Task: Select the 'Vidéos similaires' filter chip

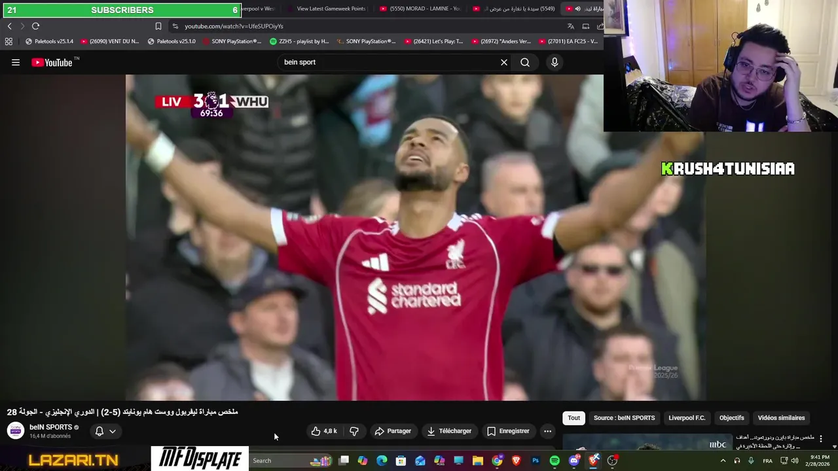Action: 781,418
